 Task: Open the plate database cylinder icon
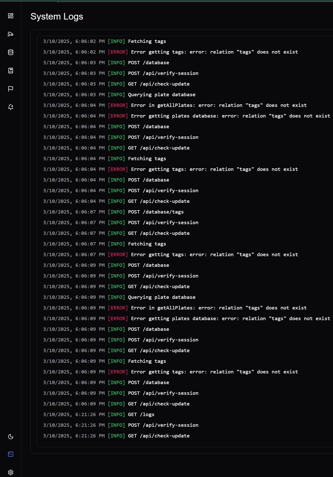pyautogui.click(x=11, y=52)
